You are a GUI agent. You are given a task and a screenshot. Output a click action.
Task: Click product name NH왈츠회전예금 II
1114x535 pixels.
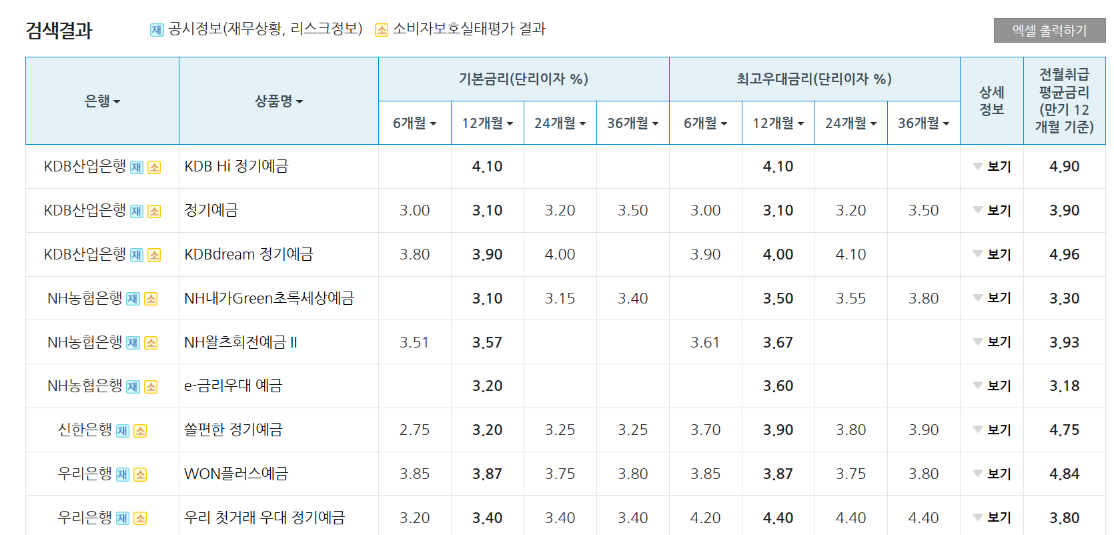[241, 342]
